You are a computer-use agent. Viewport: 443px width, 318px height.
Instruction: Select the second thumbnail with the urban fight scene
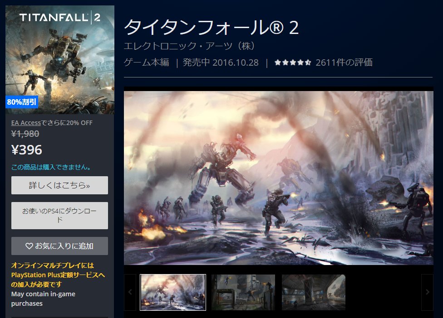tap(243, 292)
